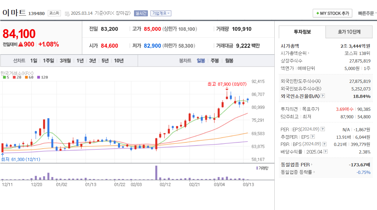Click the 3.69매수 investment opinion
The height and width of the screenshot is (210, 377).
[x=345, y=109]
